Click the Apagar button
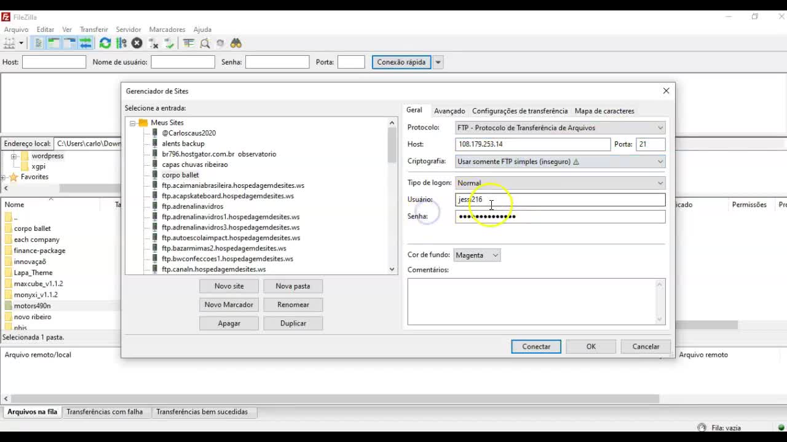The image size is (787, 442). coord(229,324)
